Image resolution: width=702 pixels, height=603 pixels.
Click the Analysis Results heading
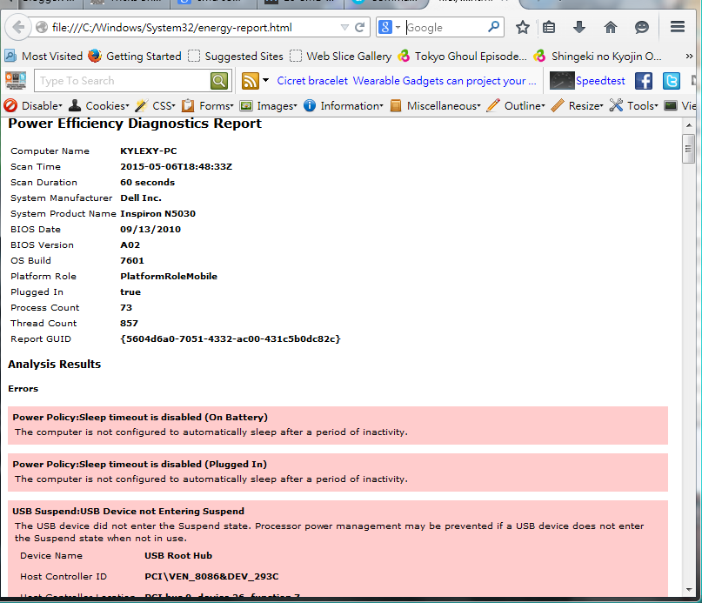pos(54,365)
